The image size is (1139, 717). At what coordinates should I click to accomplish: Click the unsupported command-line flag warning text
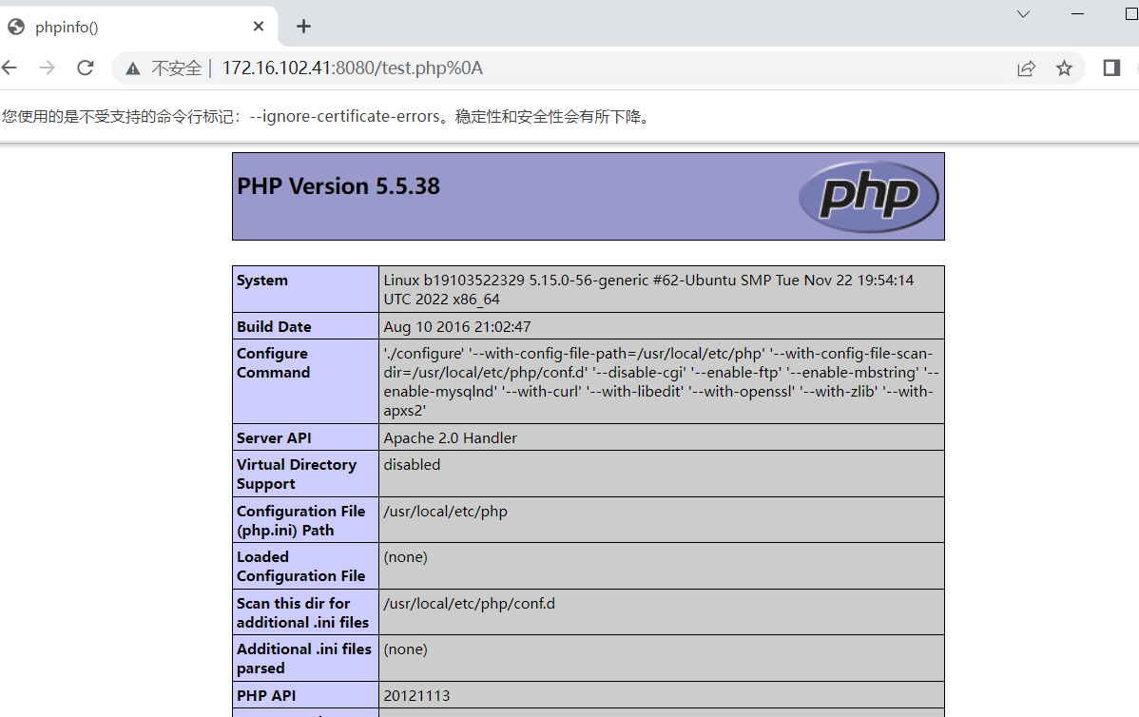click(x=325, y=116)
